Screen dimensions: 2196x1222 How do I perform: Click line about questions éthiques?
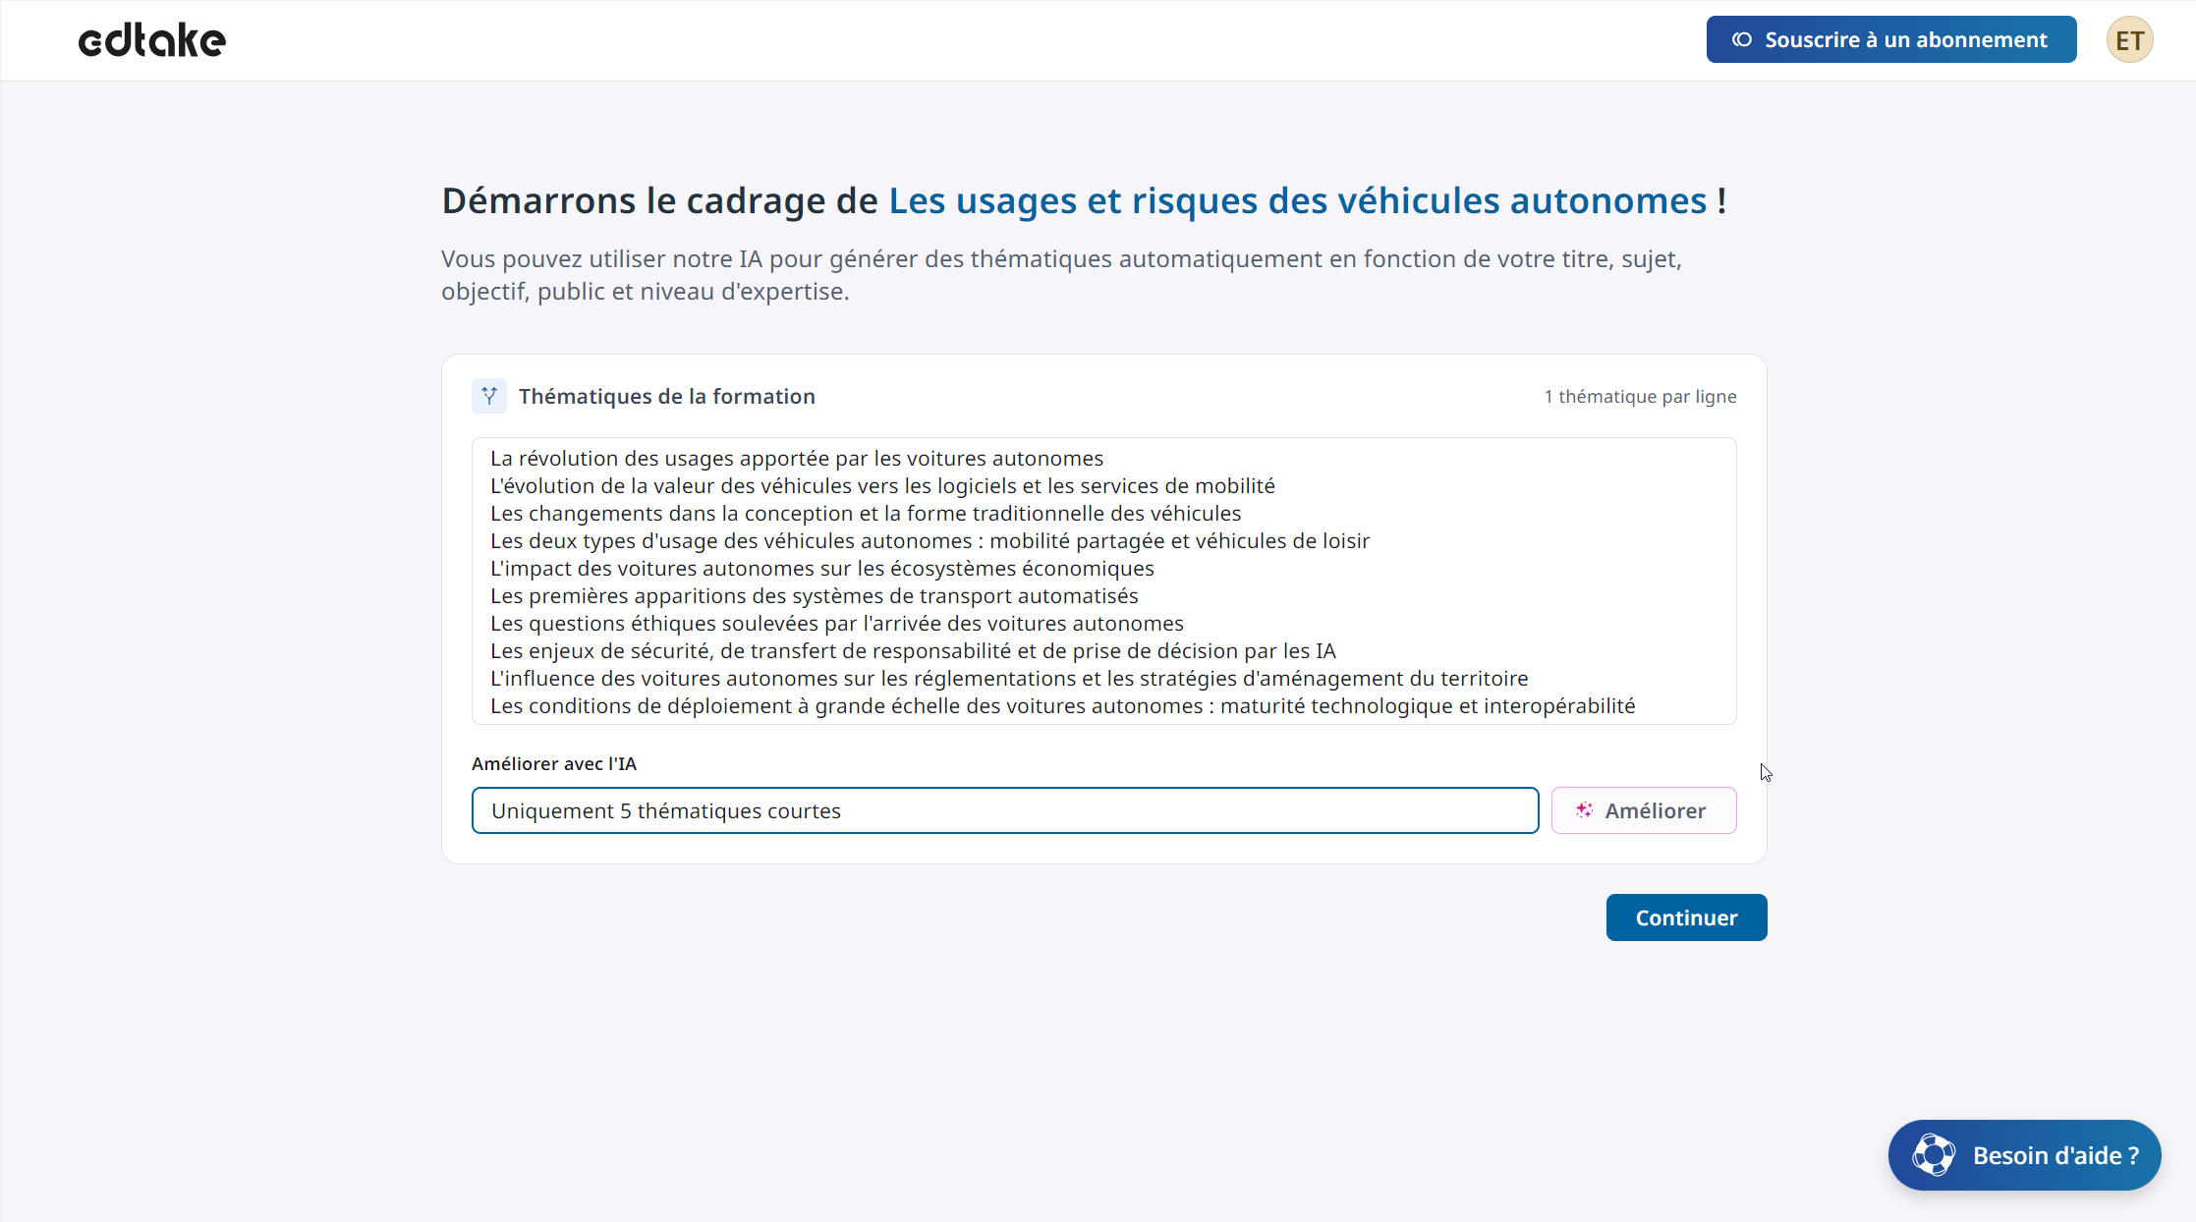point(836,624)
